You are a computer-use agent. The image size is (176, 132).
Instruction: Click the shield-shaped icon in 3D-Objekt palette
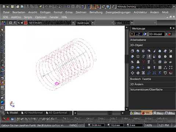point(165,73)
